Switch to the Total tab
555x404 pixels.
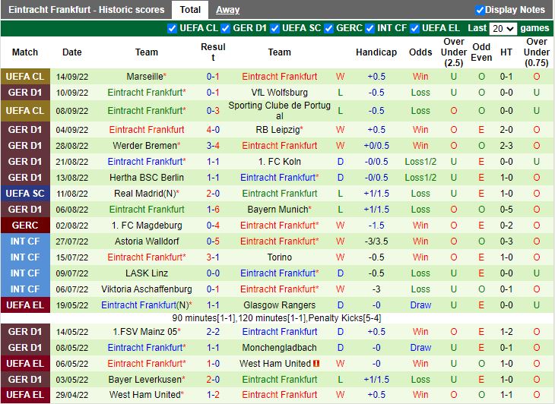click(x=190, y=10)
